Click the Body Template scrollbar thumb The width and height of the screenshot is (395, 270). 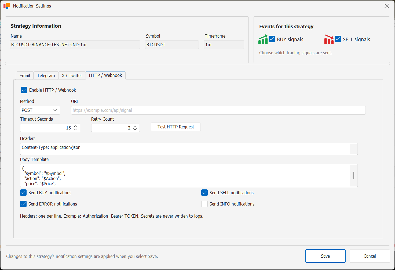pyautogui.click(x=353, y=175)
